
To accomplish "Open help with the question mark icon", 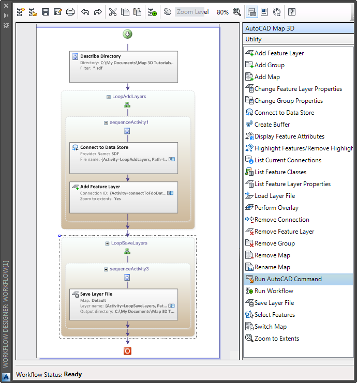I will tap(292, 12).
